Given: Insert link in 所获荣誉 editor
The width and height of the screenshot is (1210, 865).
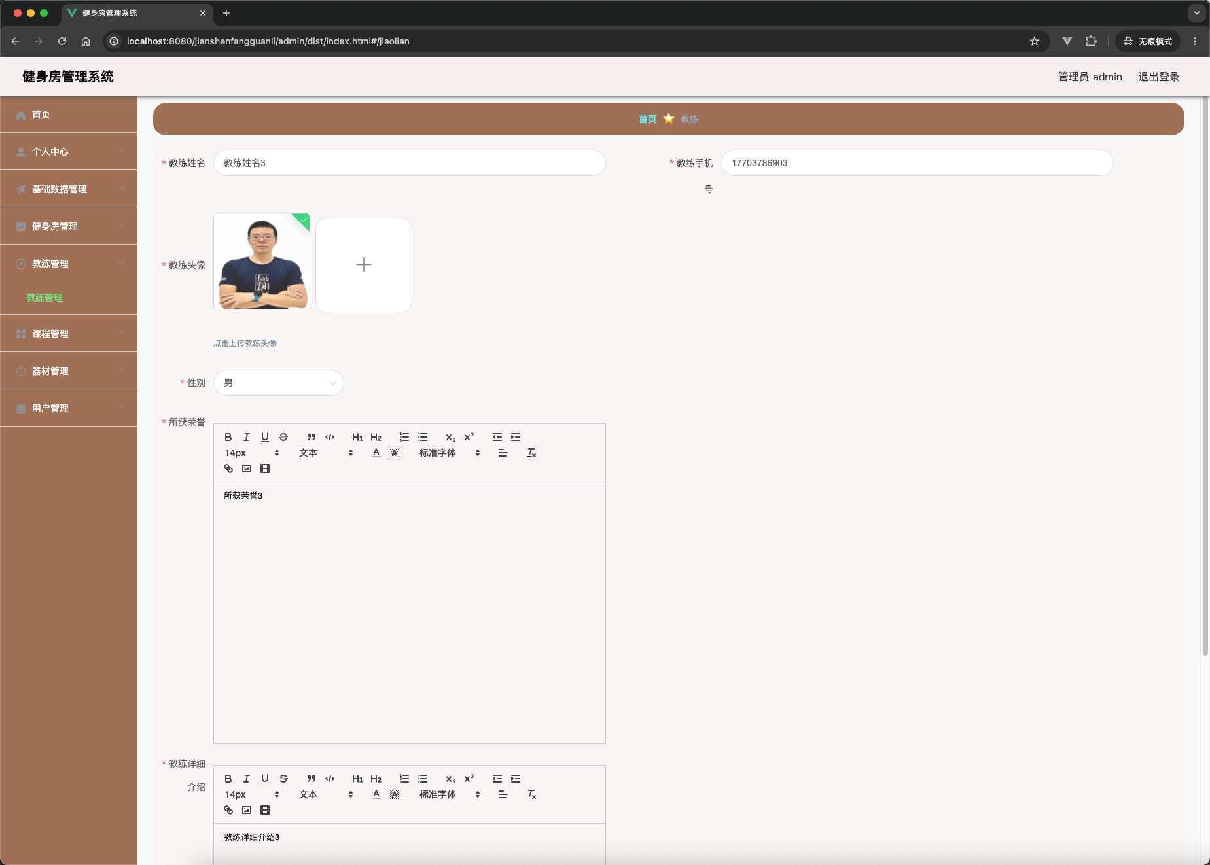Looking at the screenshot, I should coord(228,468).
